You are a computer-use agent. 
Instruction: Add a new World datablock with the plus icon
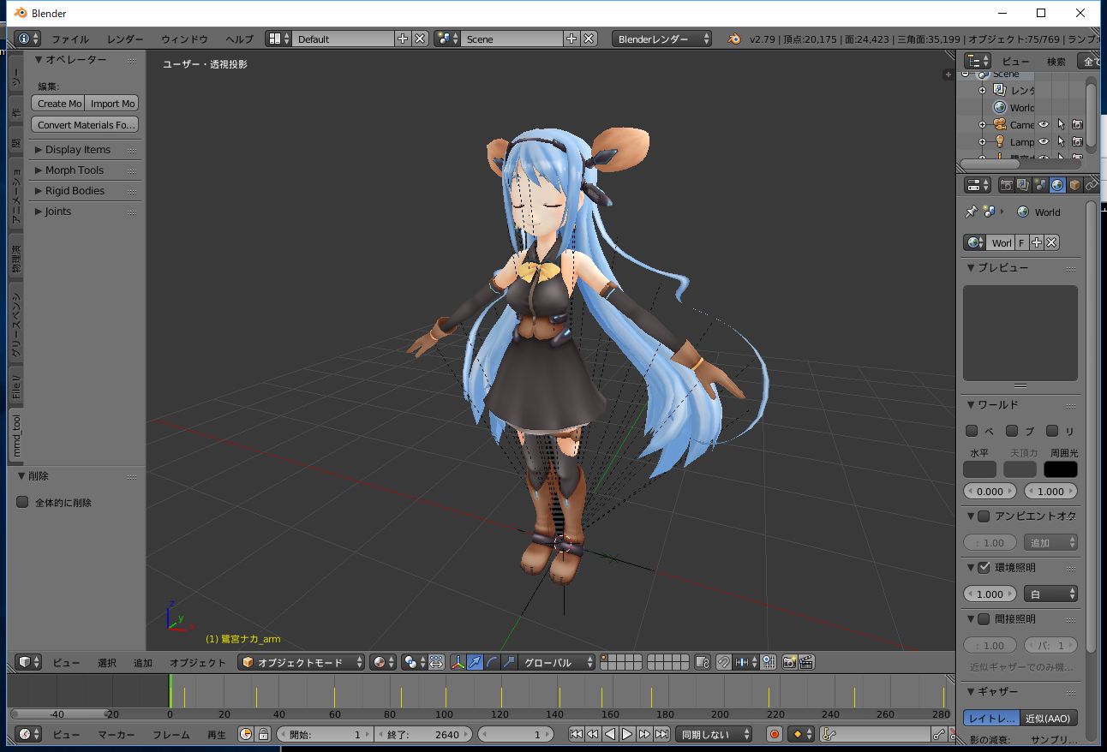(1037, 242)
